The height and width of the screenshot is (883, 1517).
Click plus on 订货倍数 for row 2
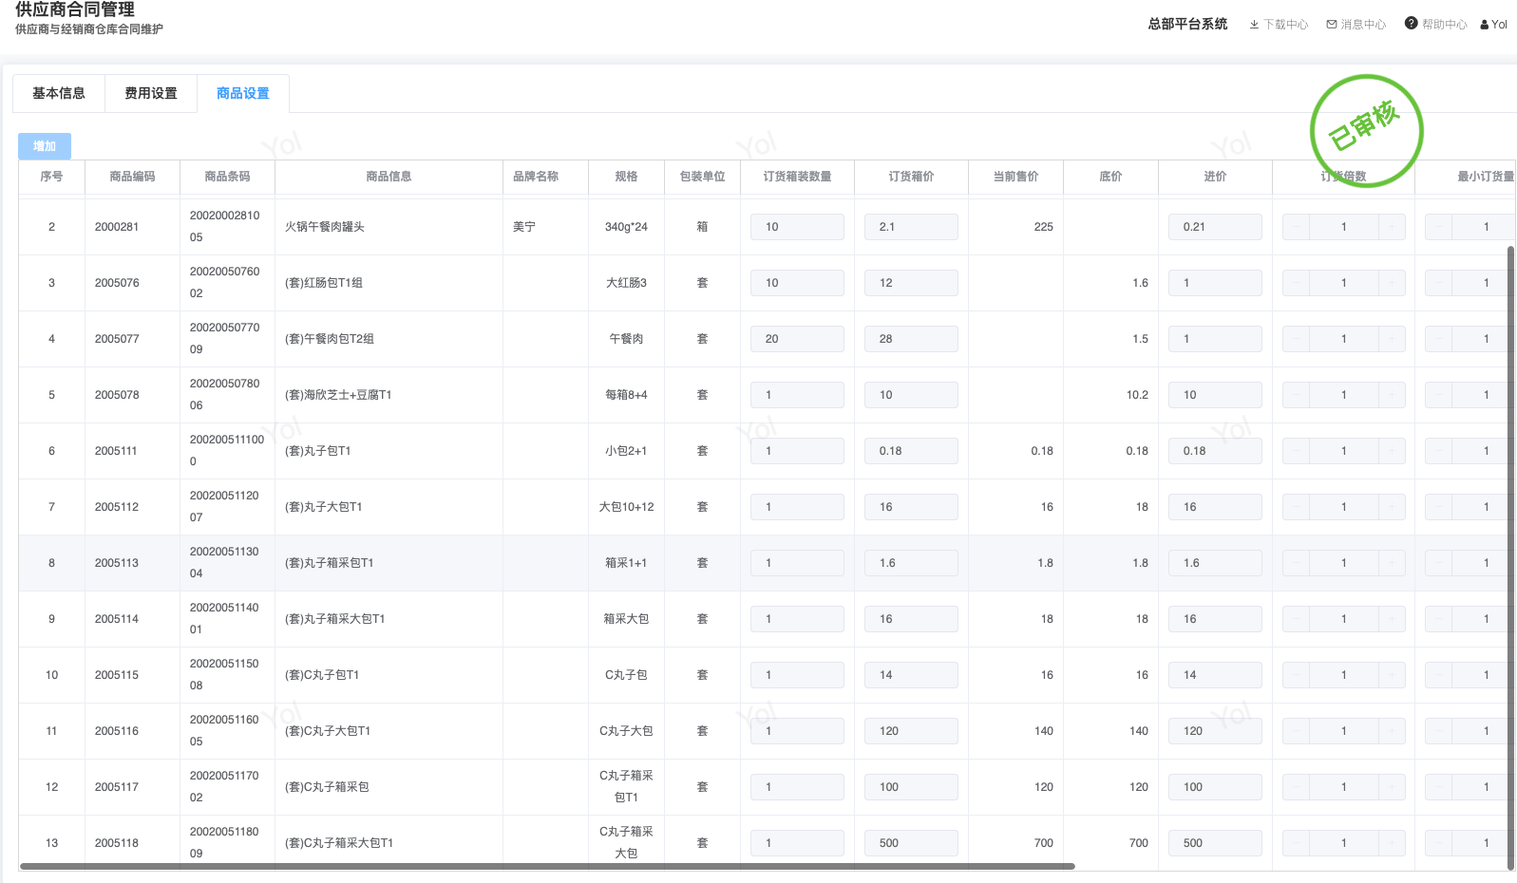tap(1393, 227)
